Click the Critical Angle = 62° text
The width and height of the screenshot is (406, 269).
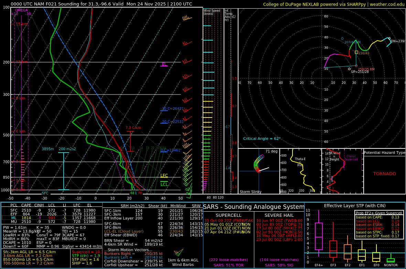coord(262,138)
